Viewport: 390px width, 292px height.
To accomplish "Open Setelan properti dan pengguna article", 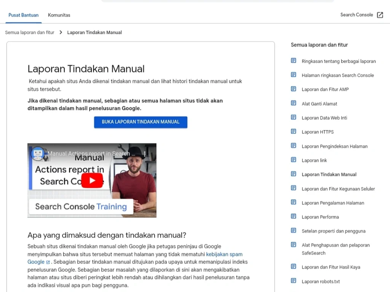I will click(334, 231).
